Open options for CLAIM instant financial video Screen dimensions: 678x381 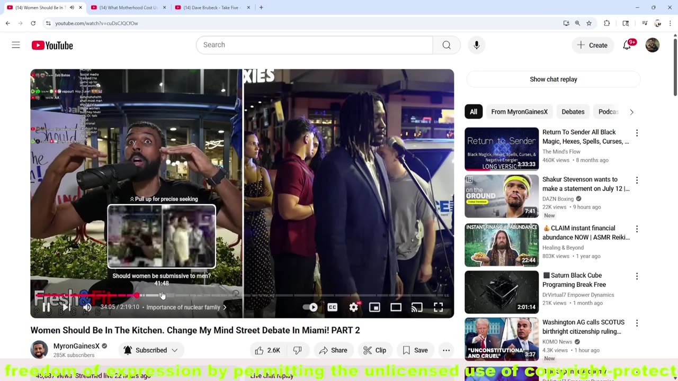coord(637,229)
